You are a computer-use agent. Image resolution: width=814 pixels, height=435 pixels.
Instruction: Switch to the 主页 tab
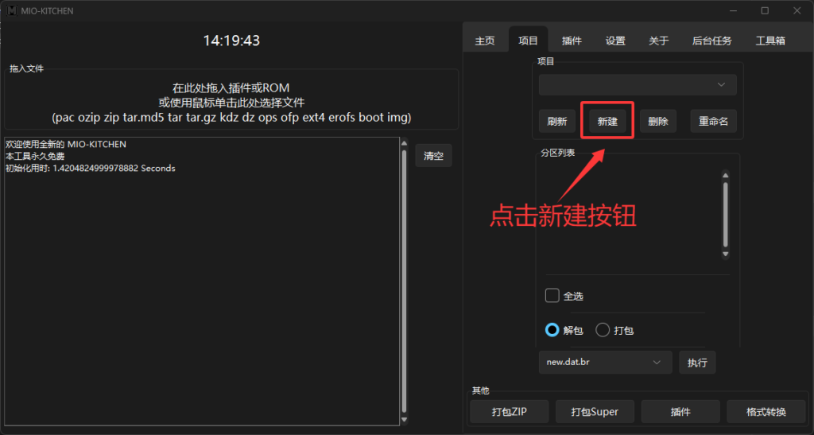click(x=485, y=41)
